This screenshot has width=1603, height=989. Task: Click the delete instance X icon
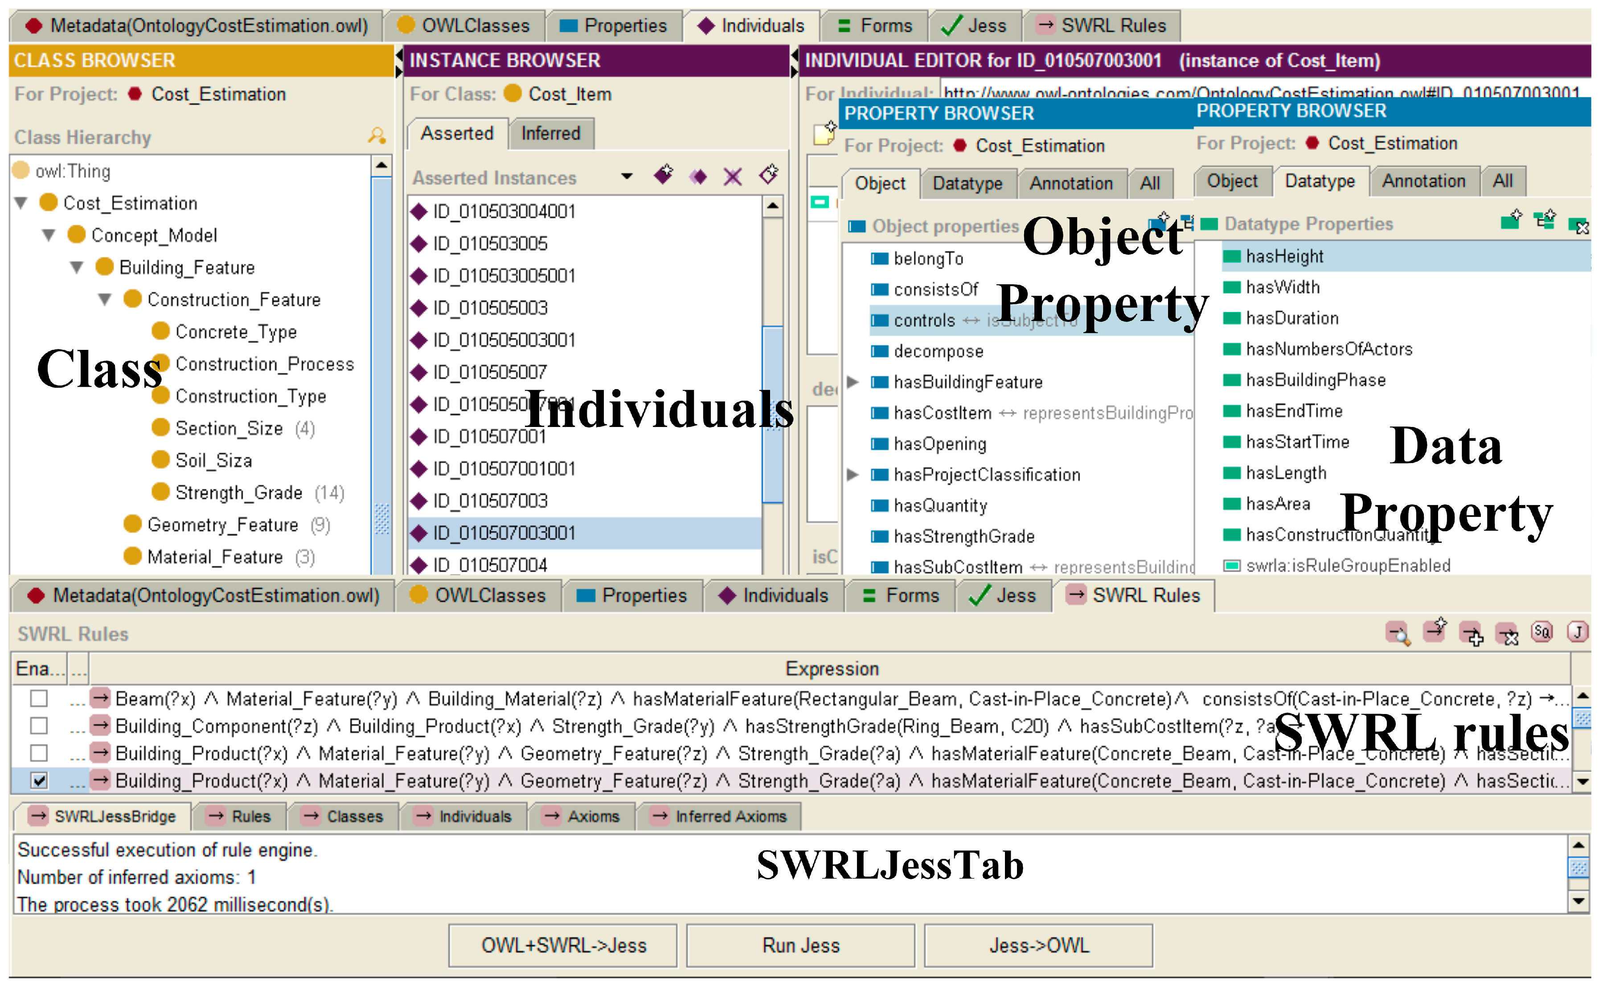click(733, 176)
